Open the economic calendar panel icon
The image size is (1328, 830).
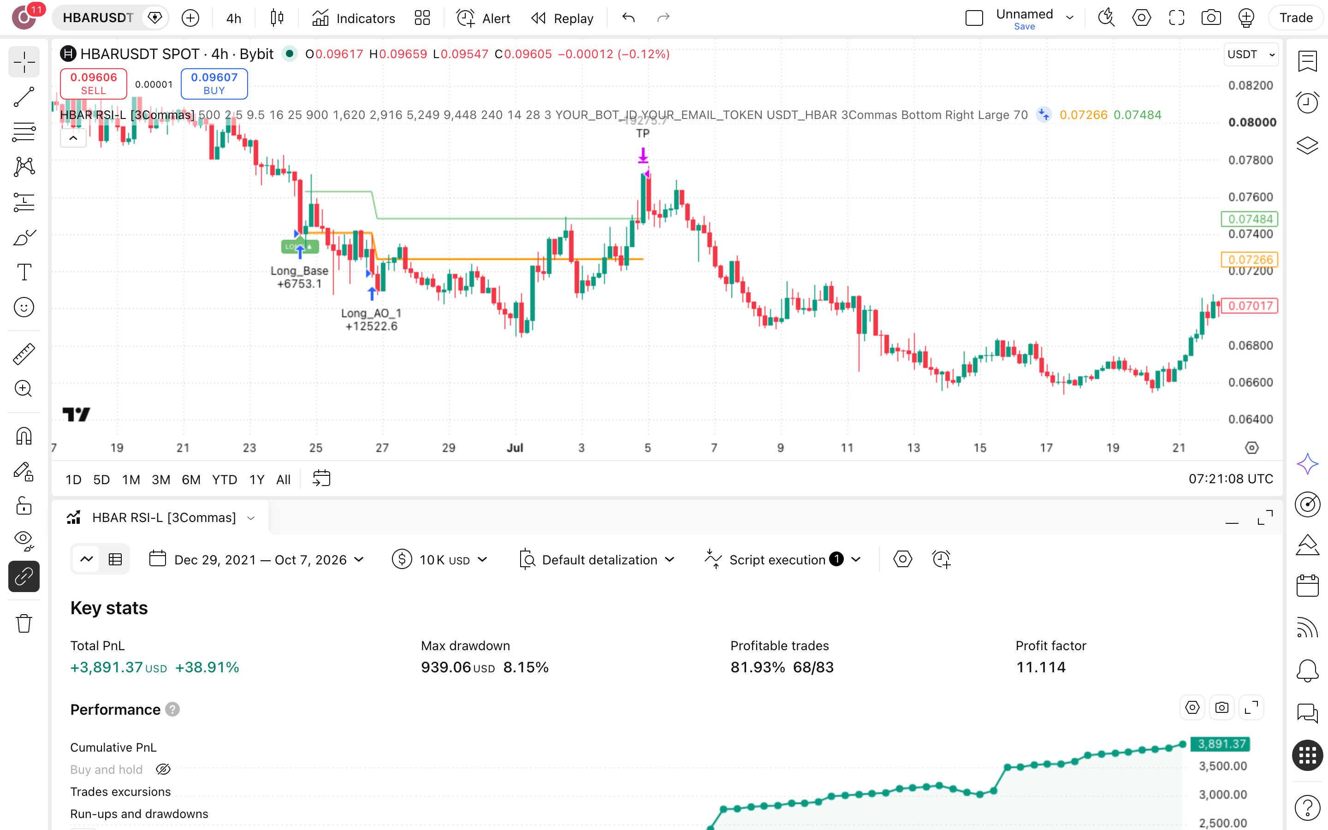[1308, 586]
